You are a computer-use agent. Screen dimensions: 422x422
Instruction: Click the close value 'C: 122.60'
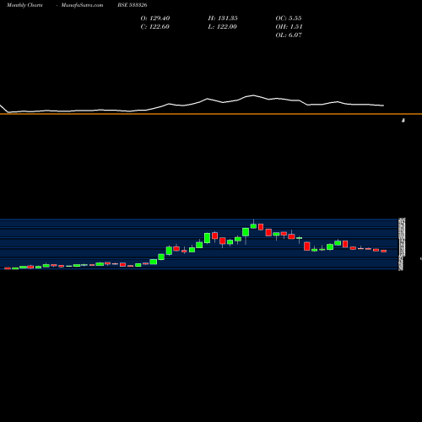[155, 27]
